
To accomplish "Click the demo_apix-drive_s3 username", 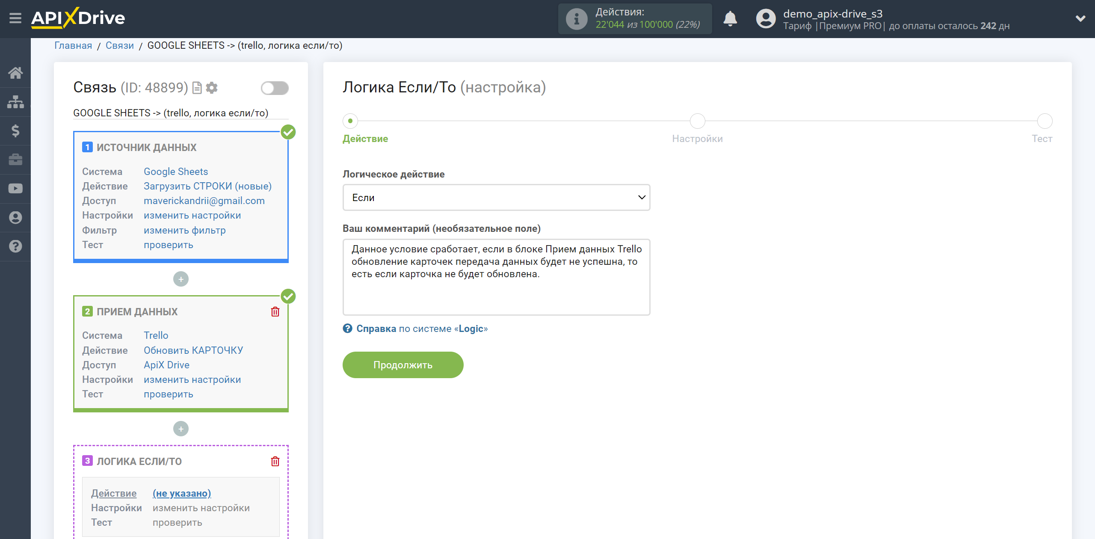I will [x=833, y=14].
